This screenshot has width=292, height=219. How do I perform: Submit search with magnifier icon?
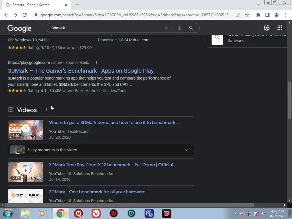(x=191, y=28)
